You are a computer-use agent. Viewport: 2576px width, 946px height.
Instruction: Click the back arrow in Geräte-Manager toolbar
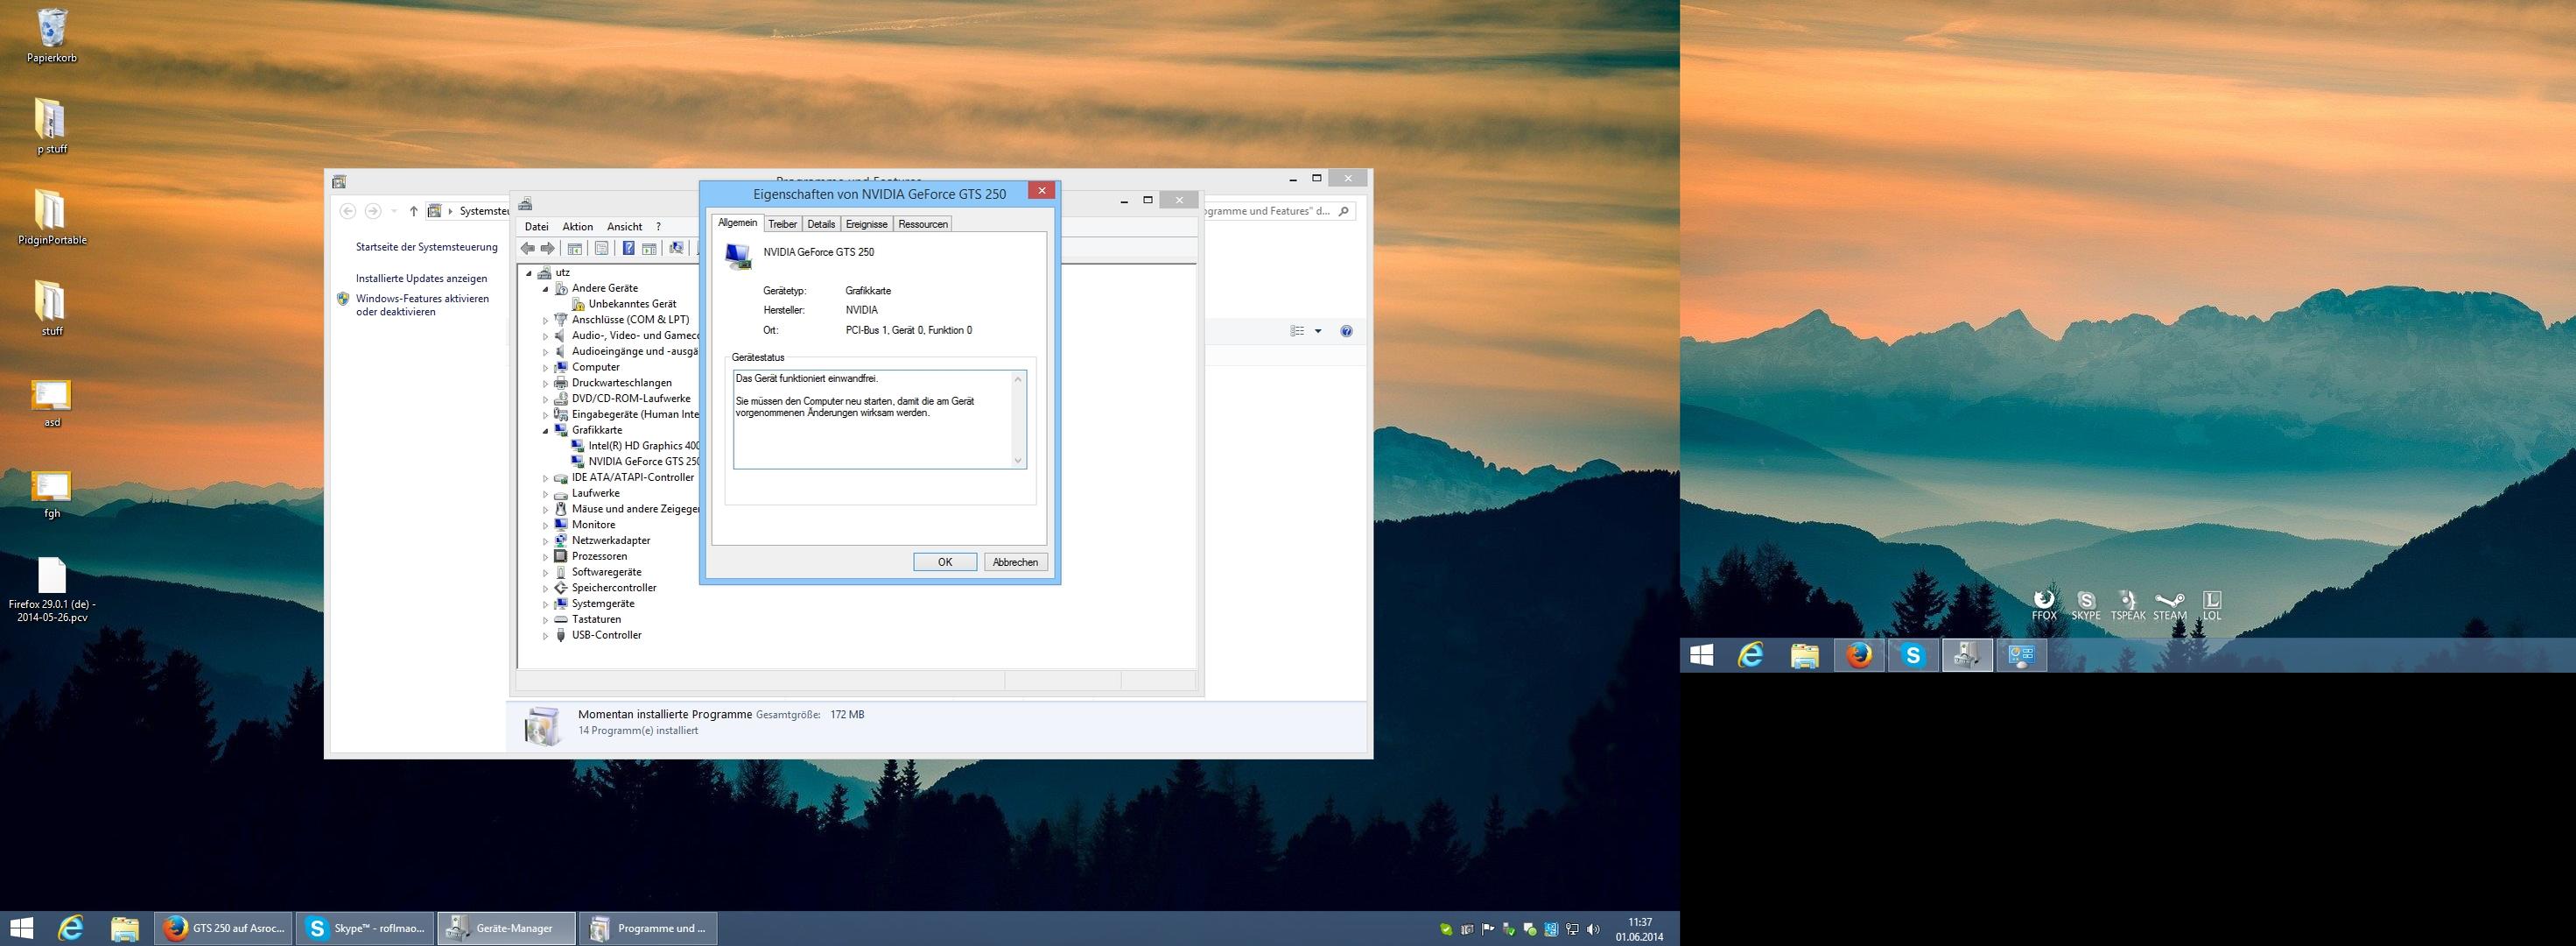(x=528, y=248)
